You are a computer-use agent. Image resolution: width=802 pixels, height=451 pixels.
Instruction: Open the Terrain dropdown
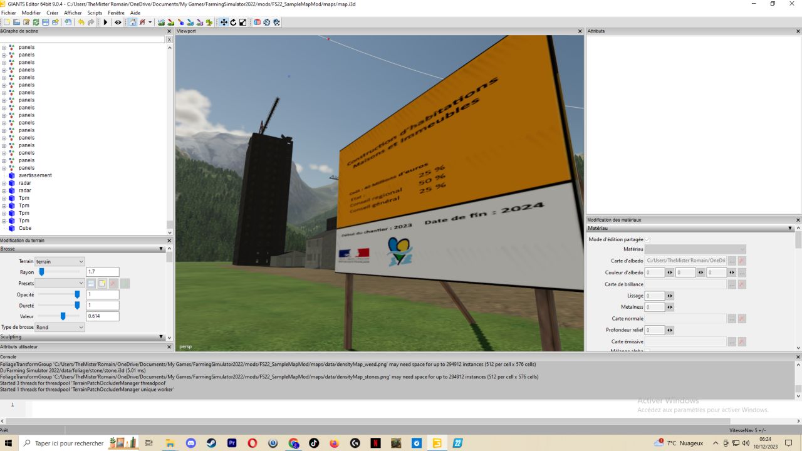point(60,261)
